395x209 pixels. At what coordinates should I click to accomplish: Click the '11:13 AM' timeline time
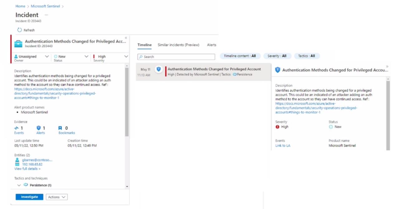pyautogui.click(x=144, y=75)
